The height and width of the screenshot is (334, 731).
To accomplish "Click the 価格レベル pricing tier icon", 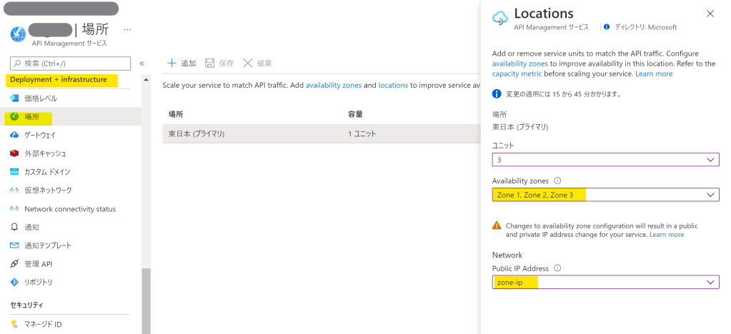I will [14, 98].
